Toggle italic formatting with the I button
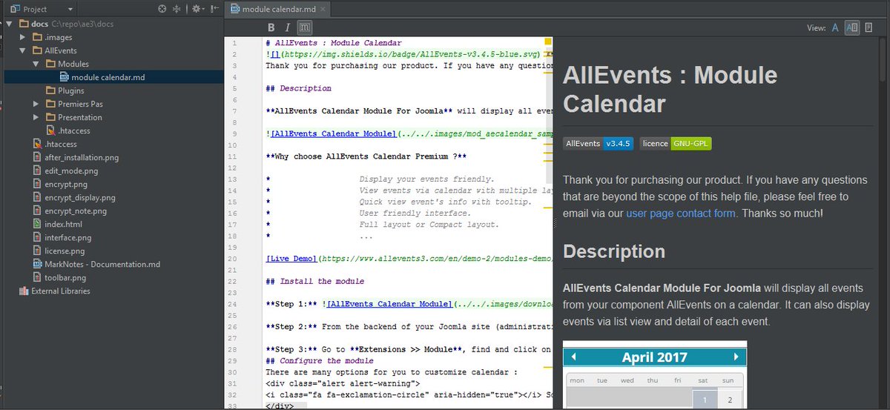This screenshot has width=890, height=410. coord(288,27)
